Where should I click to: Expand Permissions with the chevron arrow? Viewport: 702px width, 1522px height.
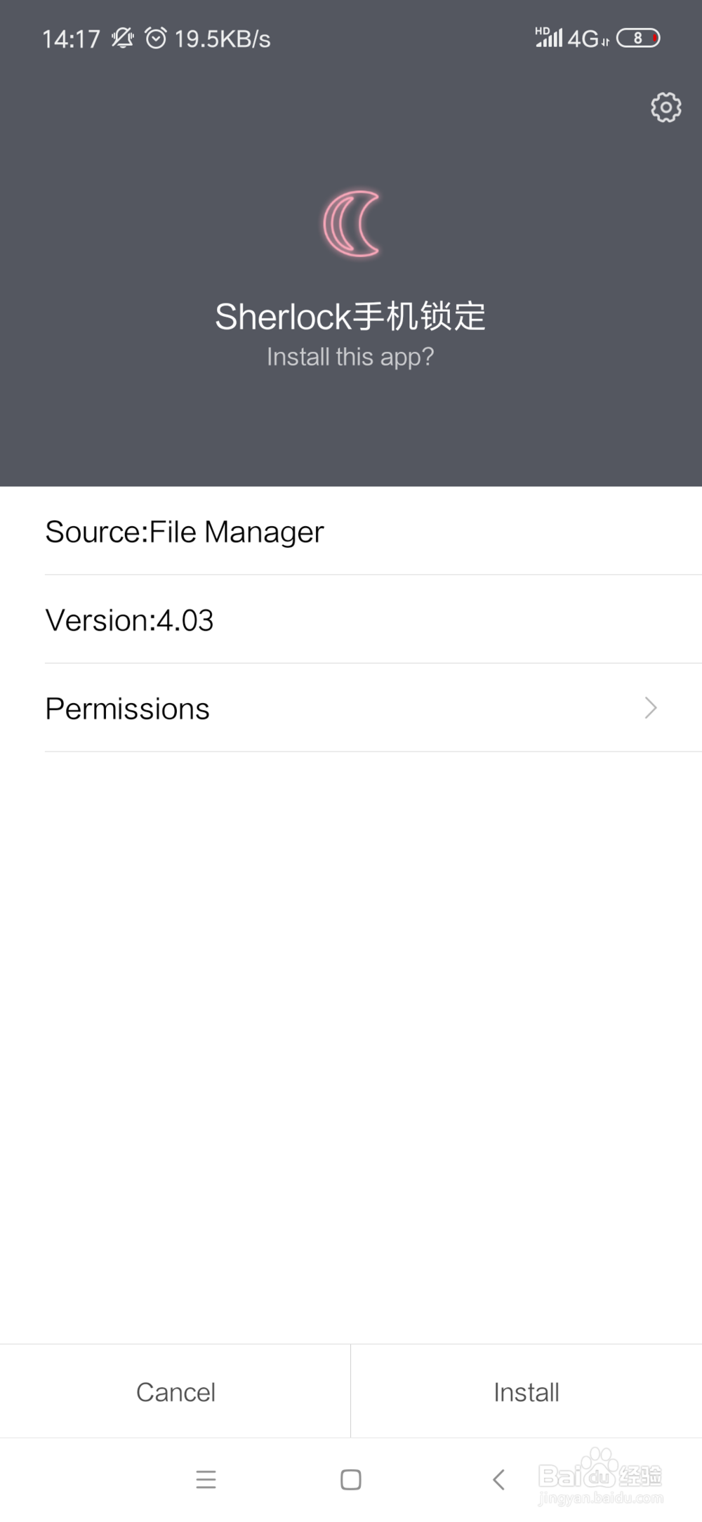(x=651, y=708)
